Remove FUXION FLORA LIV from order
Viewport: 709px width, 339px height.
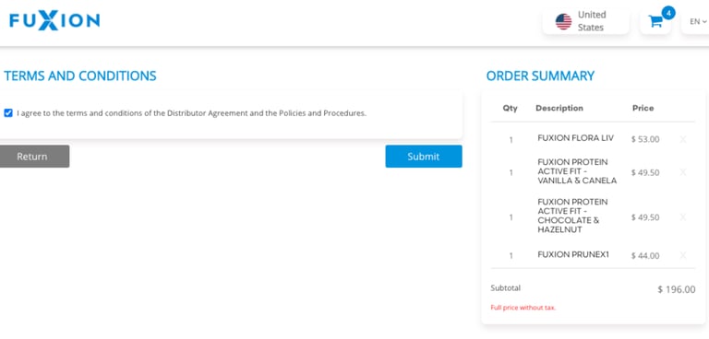coord(683,139)
